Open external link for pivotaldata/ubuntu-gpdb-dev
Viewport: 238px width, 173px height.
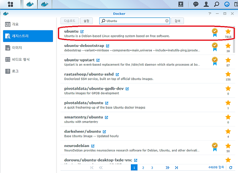tap(127, 89)
